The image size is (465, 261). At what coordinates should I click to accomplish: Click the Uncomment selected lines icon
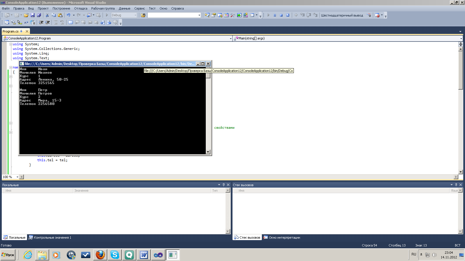[62, 22]
